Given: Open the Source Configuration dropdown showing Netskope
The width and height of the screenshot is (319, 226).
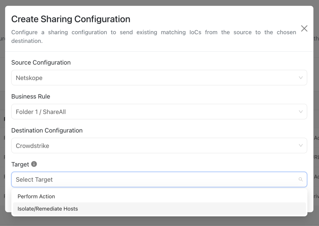Looking at the screenshot, I should (x=159, y=78).
